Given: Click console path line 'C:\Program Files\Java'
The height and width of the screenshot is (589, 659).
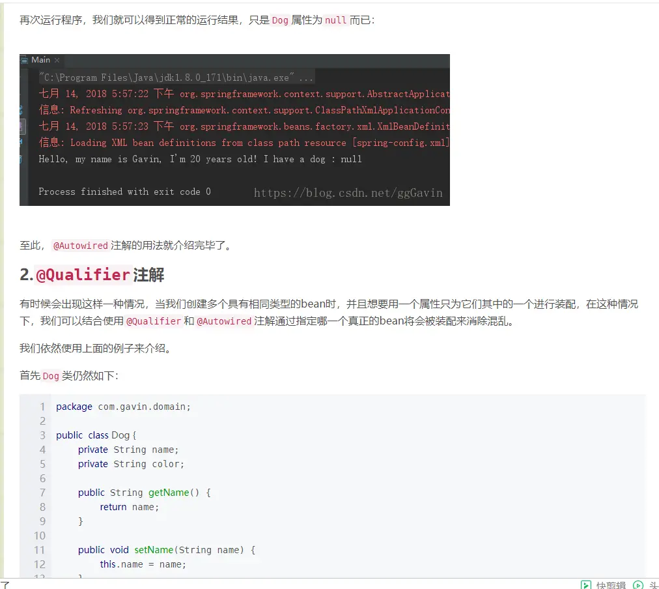Looking at the screenshot, I should [176, 78].
